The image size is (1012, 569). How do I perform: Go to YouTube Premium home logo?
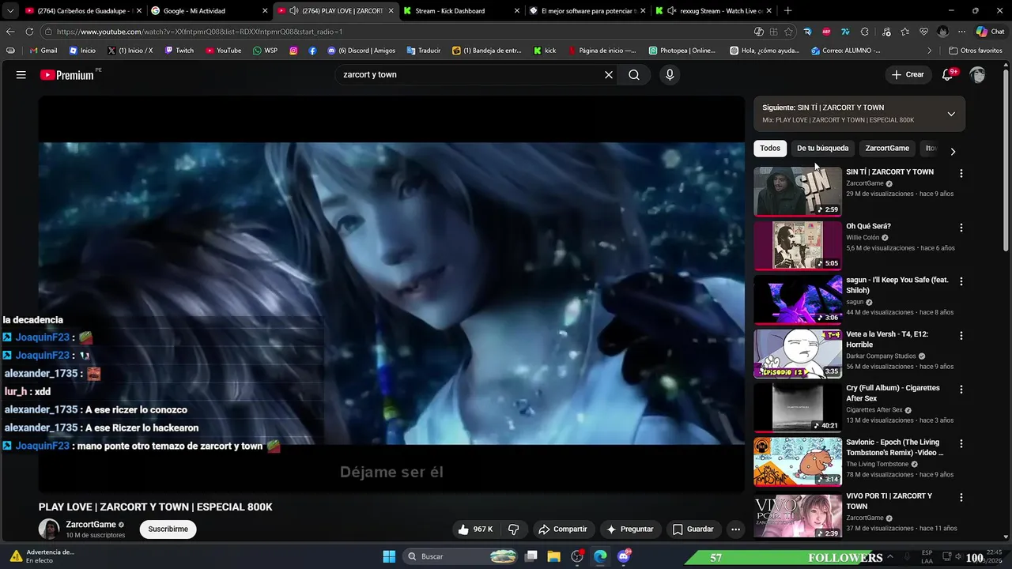pos(67,75)
